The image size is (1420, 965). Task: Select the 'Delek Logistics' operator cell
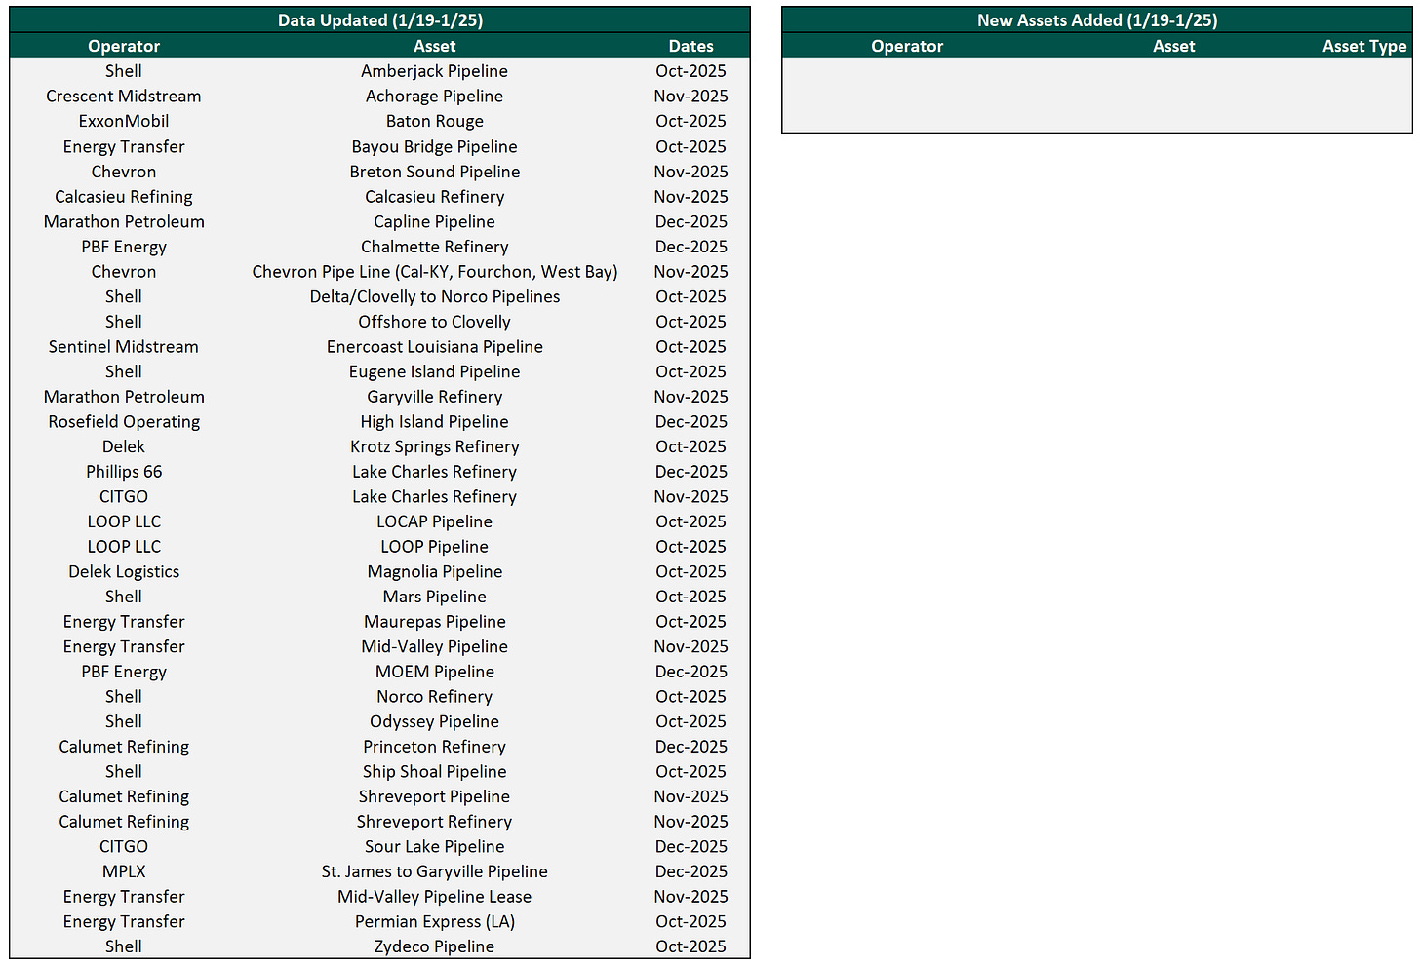(124, 571)
